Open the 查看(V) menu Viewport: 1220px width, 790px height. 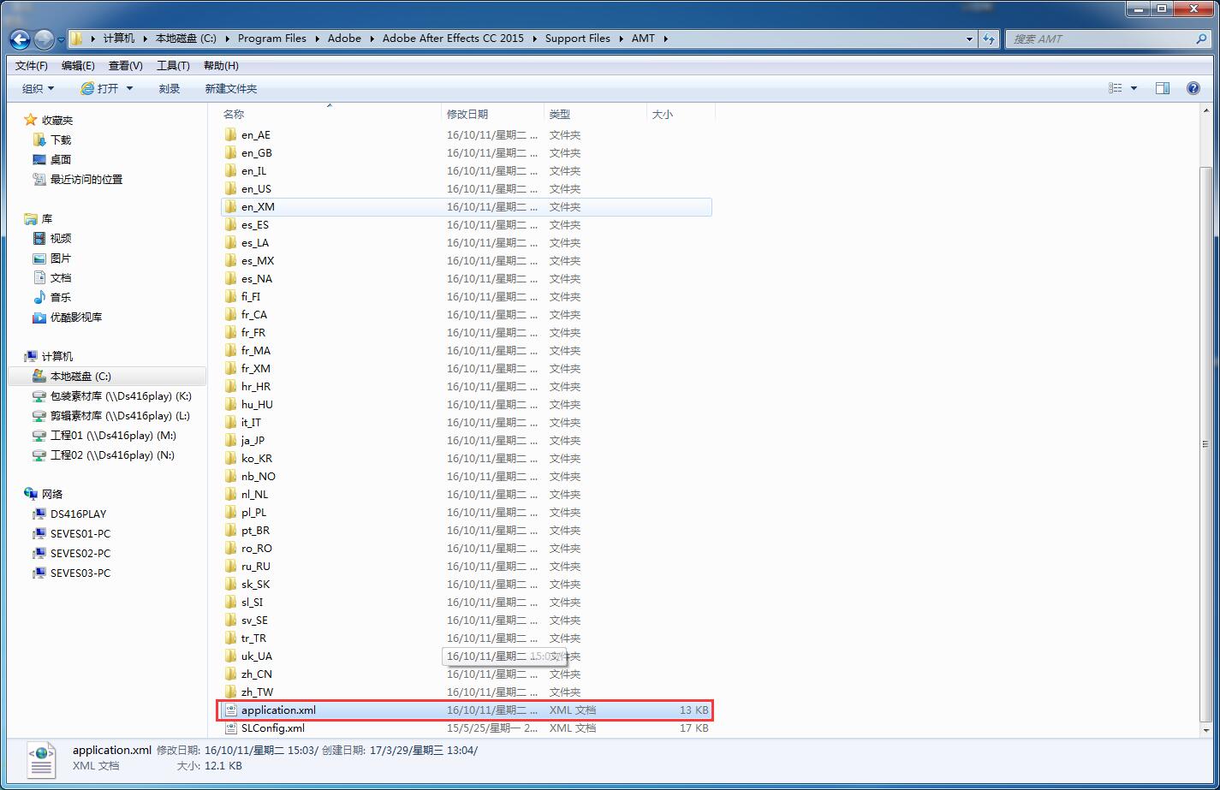126,66
